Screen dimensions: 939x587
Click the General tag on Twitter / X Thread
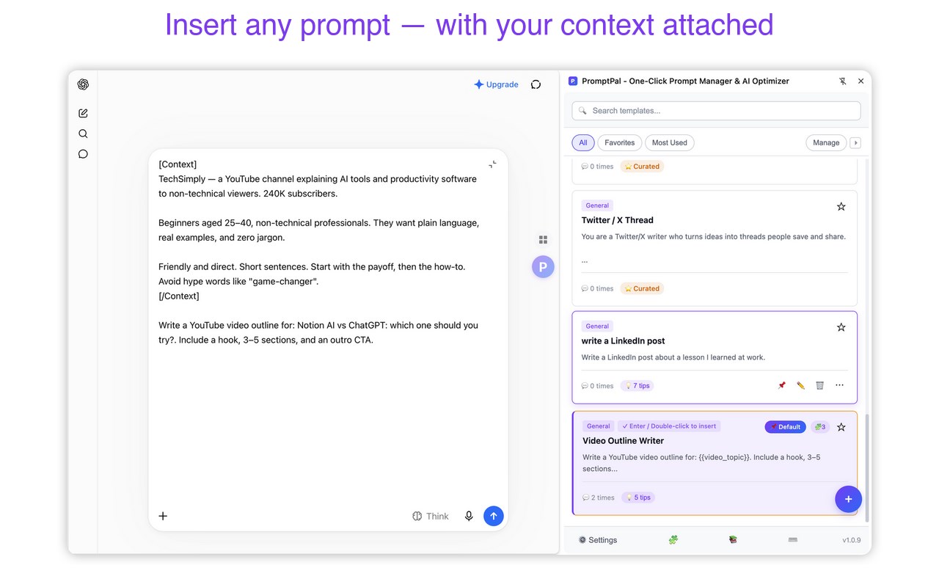pos(597,206)
